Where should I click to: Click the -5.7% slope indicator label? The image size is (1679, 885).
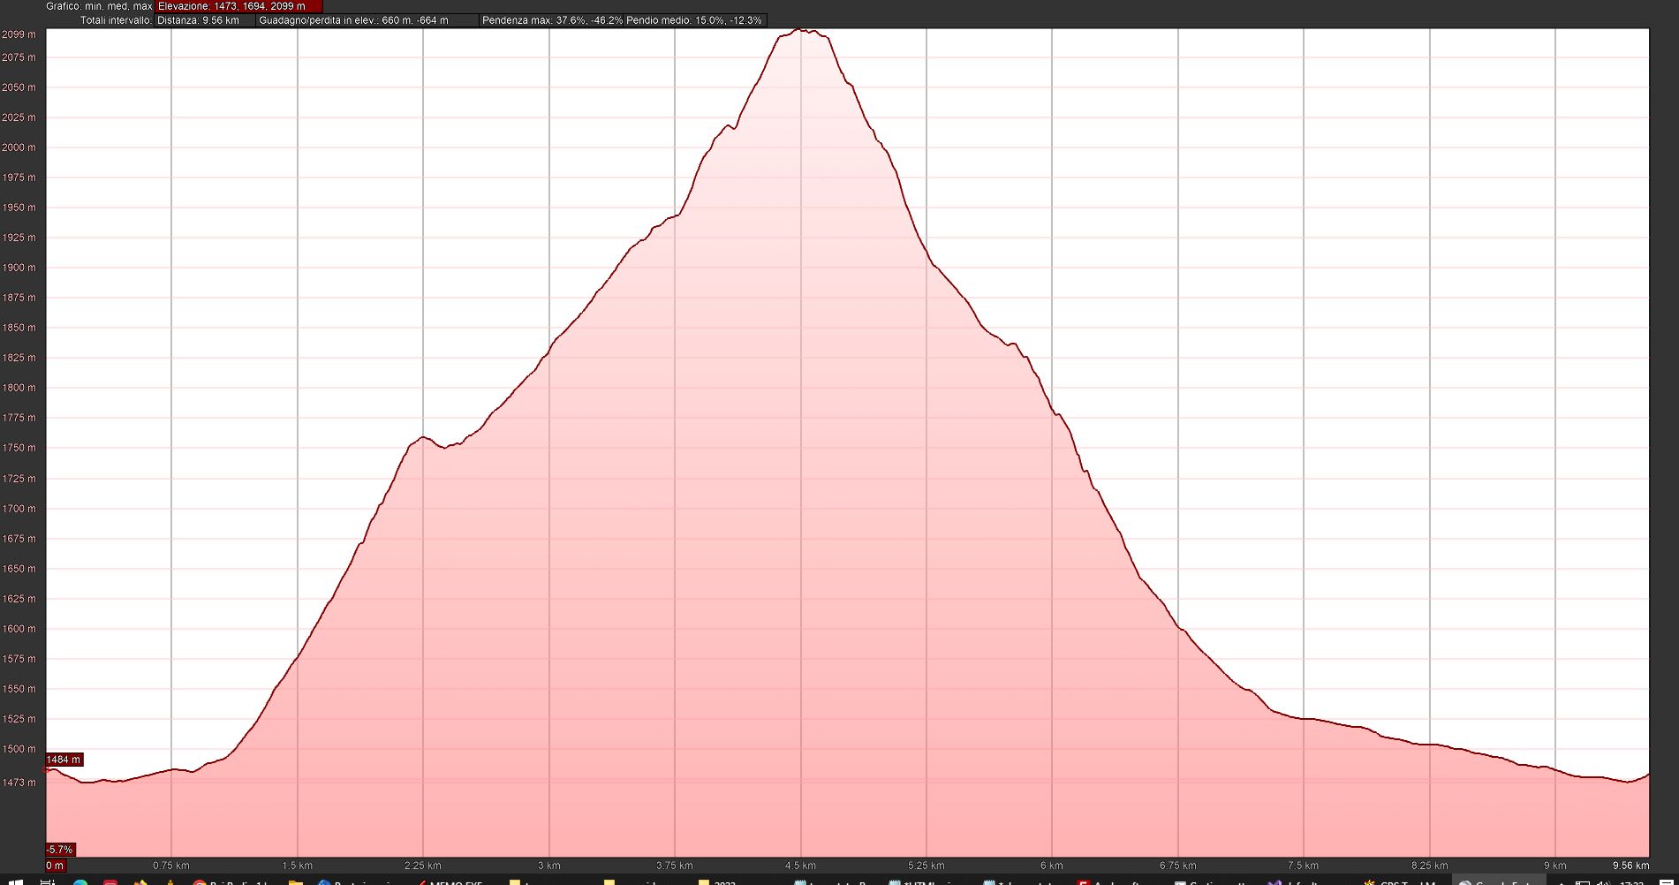60,850
